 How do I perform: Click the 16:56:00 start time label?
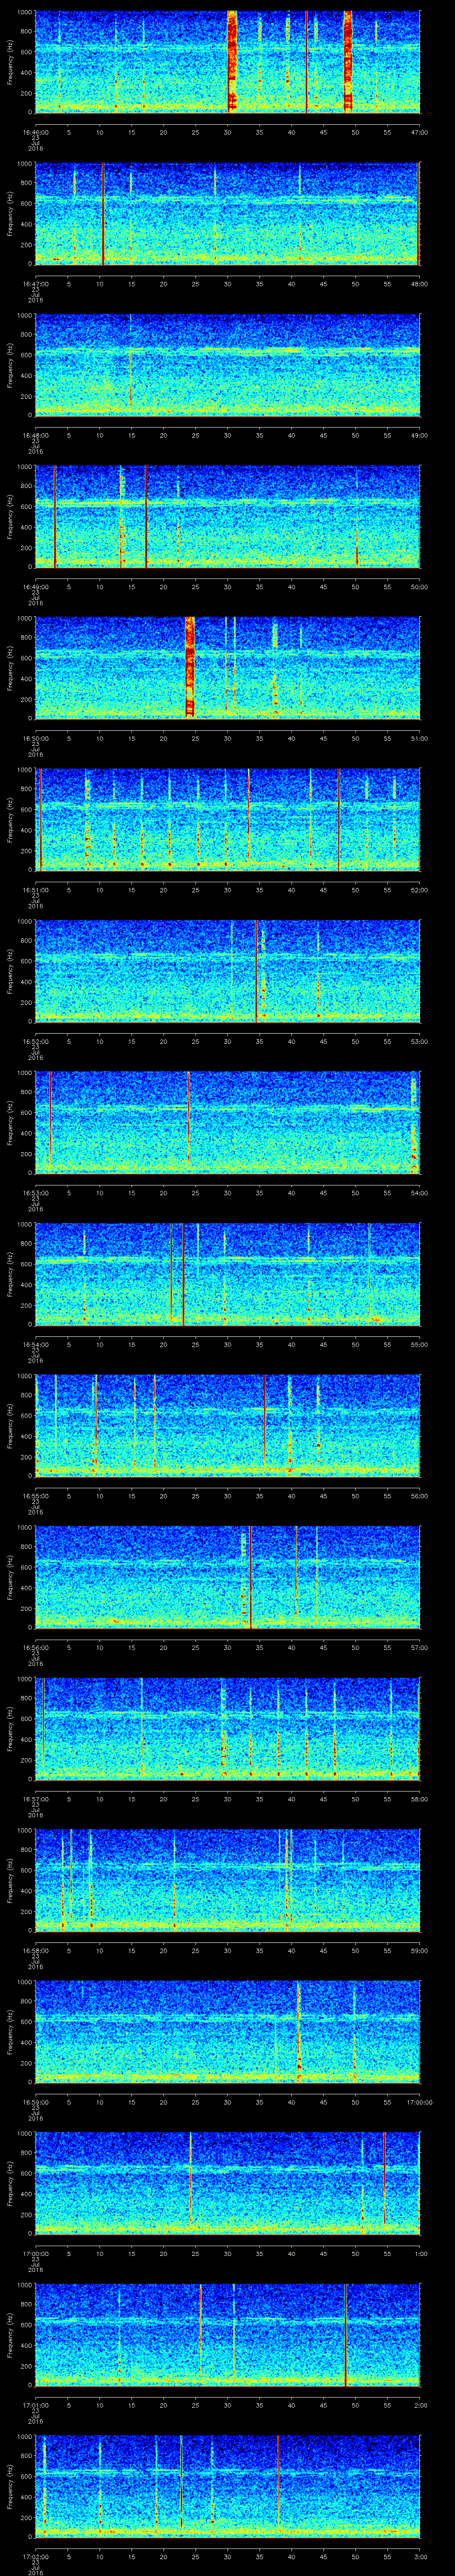36,1647
